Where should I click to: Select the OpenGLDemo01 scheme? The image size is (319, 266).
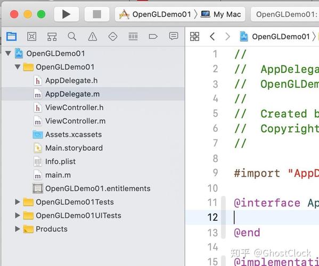[x=155, y=14]
